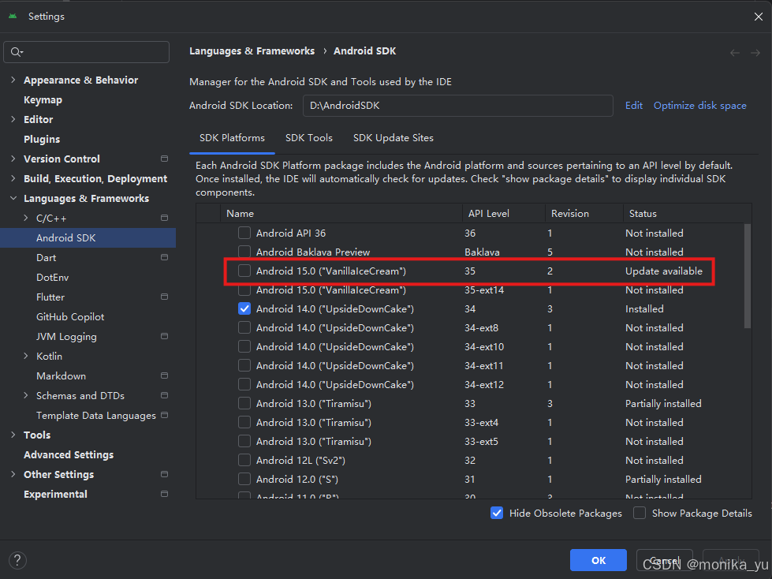Image resolution: width=772 pixels, height=579 pixels.
Task: Click the configuration icon beside C/C++
Action: coord(164,218)
